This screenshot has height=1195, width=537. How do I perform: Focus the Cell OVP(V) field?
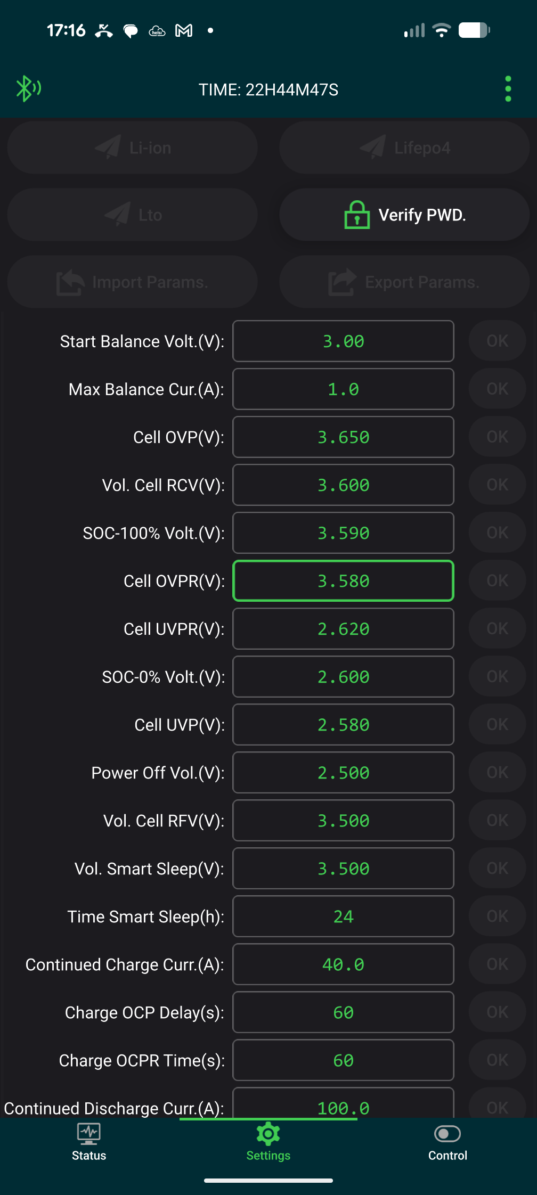[x=343, y=437]
